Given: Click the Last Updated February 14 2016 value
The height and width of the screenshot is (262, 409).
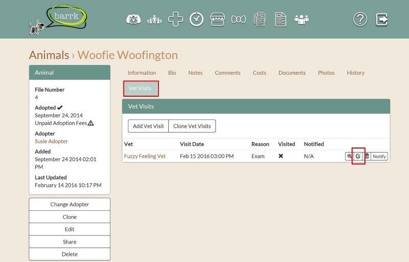Looking at the screenshot, I should (x=68, y=185).
